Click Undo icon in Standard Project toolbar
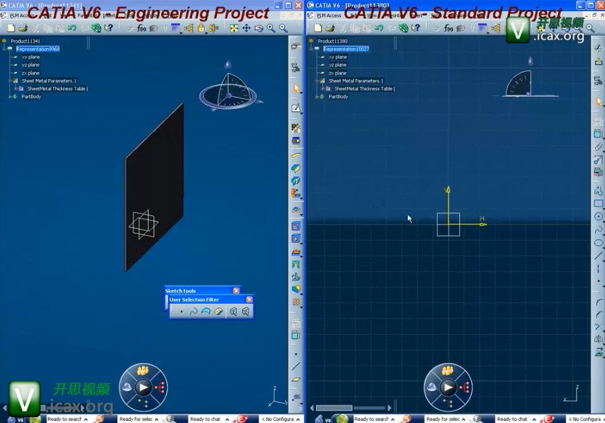 (x=379, y=28)
